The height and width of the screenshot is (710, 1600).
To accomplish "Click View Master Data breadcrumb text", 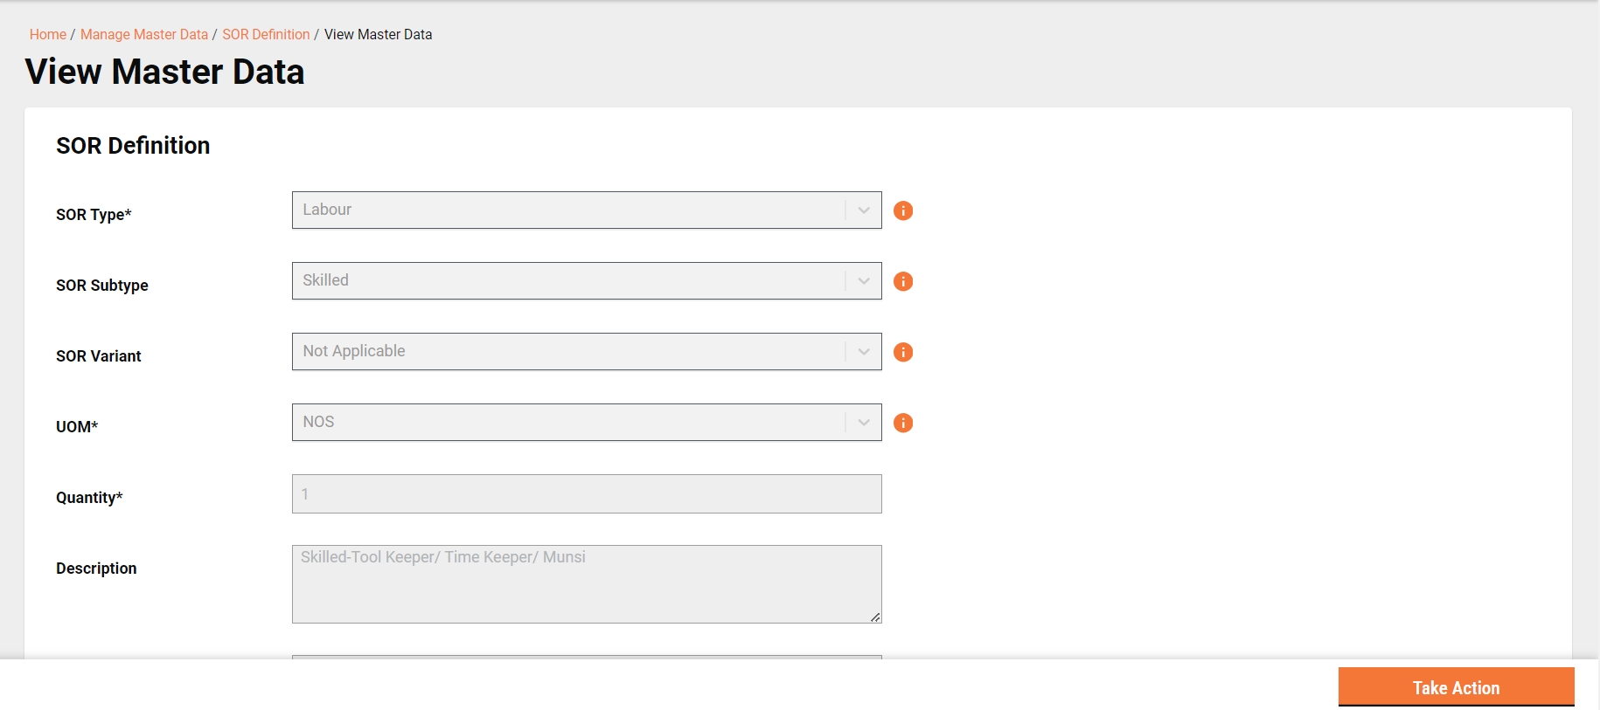I will (378, 35).
